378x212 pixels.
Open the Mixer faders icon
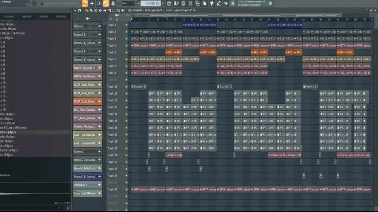tap(190, 3)
